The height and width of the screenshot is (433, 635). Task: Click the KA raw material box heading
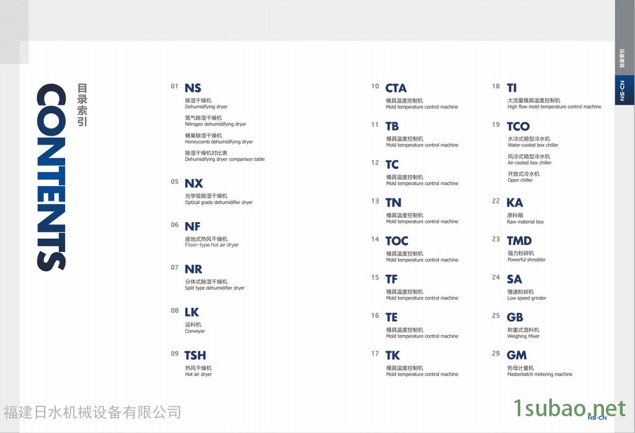point(515,203)
